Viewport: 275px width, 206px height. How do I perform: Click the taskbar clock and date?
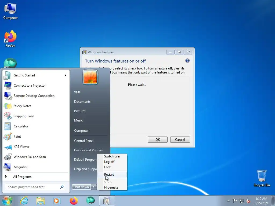pyautogui.click(x=261, y=201)
